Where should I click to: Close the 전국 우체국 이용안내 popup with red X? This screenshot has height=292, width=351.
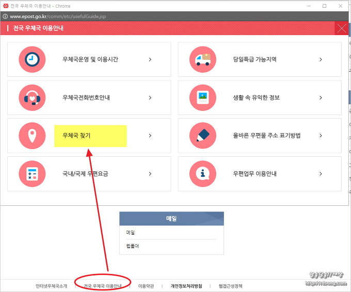341,28
